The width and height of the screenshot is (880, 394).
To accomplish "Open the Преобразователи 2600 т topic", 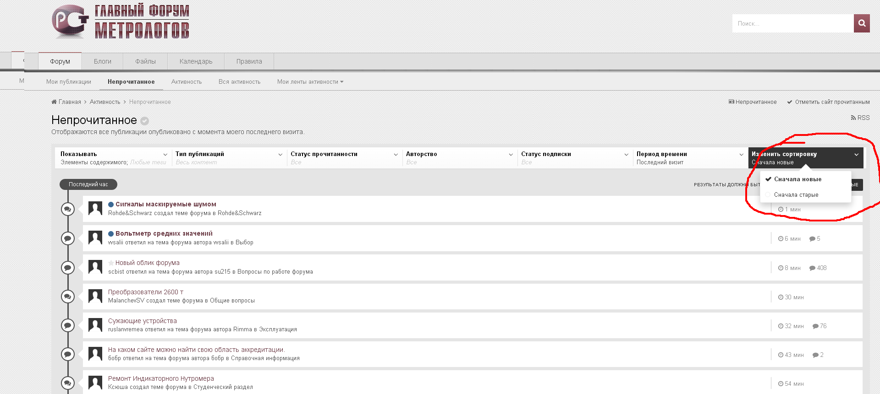I will pos(146,292).
